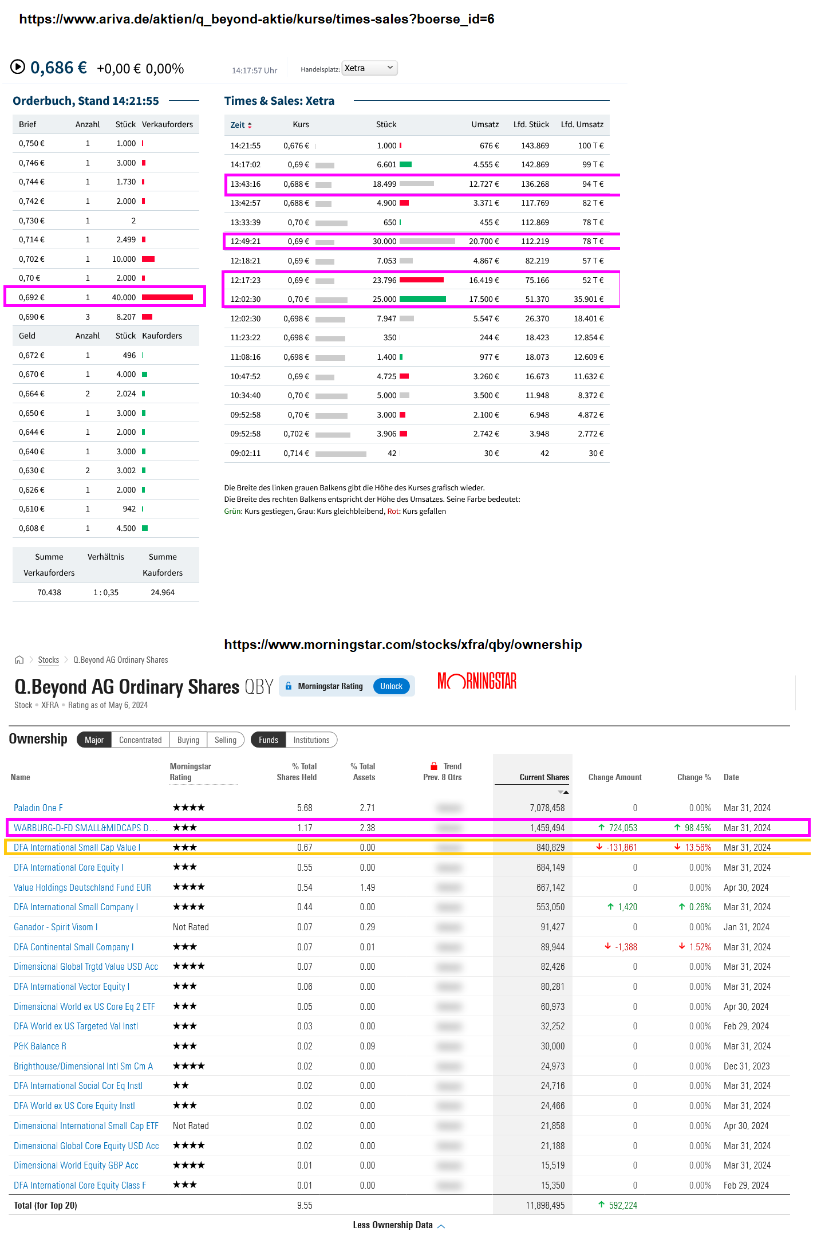The image size is (813, 1235).
Task: Sort by the Change Amount column header
Action: [x=615, y=777]
